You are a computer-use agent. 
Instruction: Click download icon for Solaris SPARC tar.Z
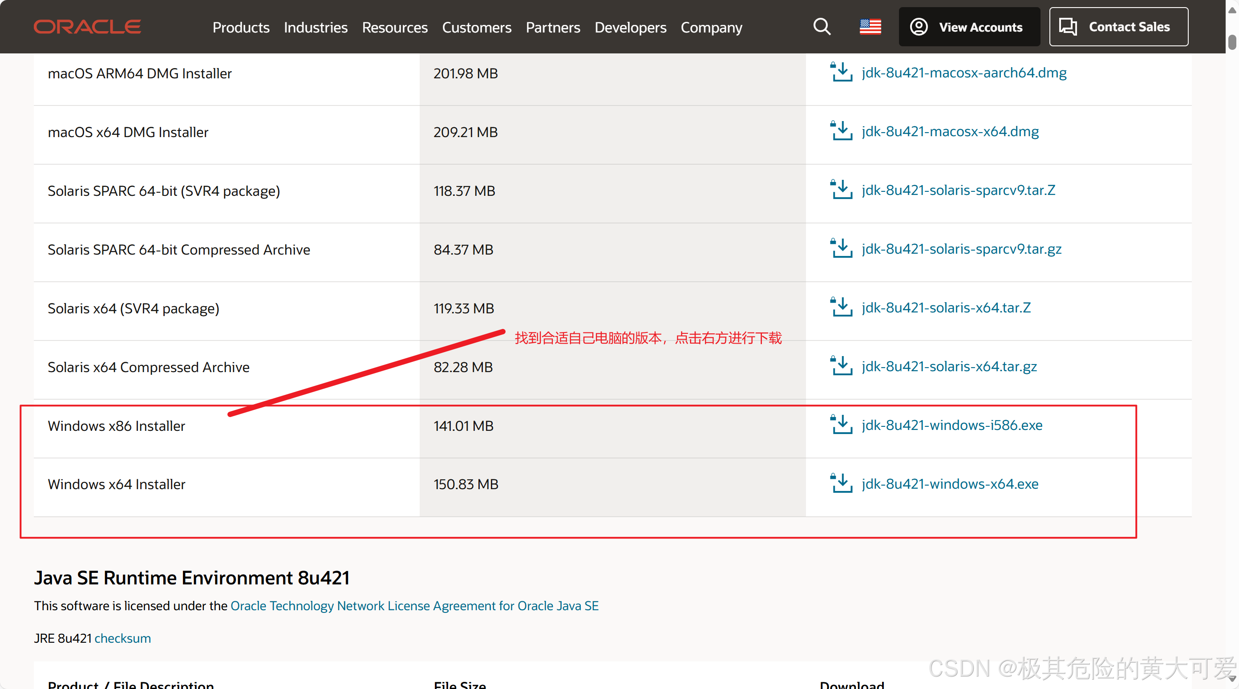click(x=841, y=190)
